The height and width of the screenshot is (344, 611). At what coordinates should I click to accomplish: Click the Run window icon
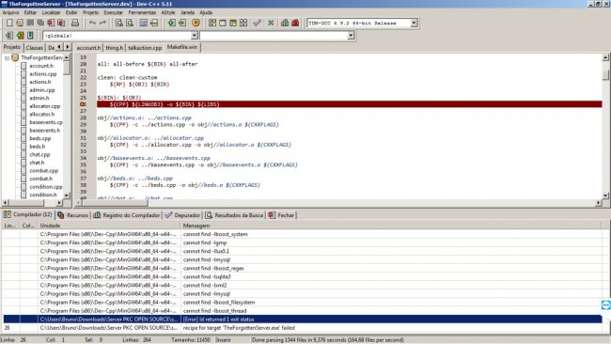pos(223,23)
